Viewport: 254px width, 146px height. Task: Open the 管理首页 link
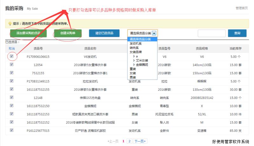[242, 8]
